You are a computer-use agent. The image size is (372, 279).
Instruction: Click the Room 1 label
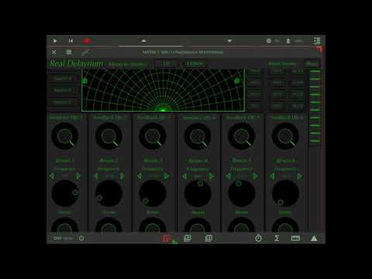pos(64,160)
